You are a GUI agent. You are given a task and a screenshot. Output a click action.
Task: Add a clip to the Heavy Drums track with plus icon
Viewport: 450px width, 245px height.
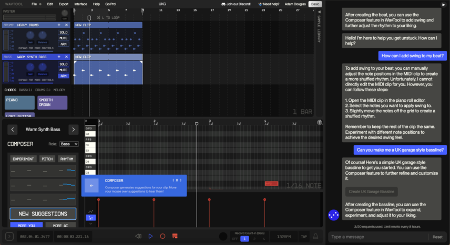[59, 25]
